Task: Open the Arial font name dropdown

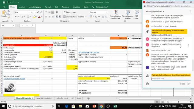Action: click(29, 12)
